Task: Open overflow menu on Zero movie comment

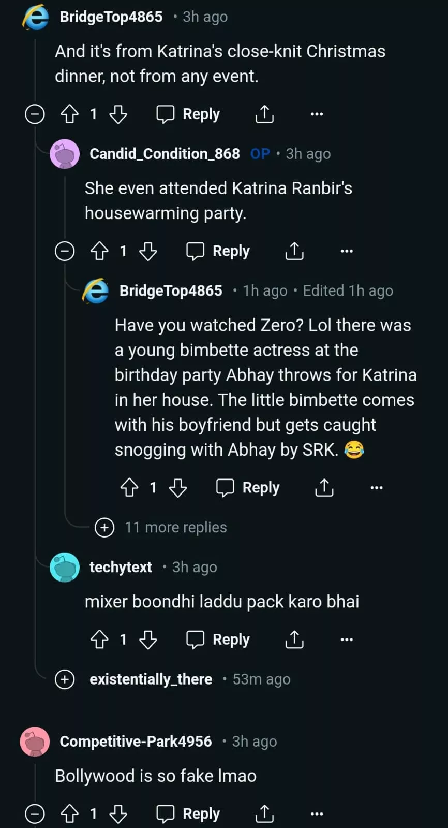Action: 377,488
